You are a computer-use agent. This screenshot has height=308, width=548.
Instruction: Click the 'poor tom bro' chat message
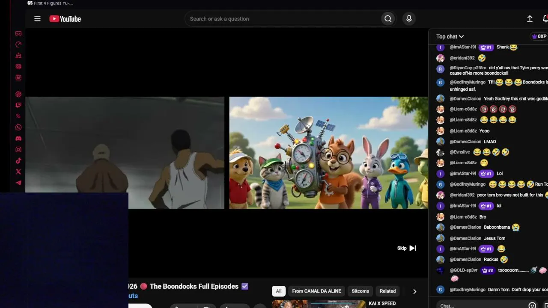(x=510, y=195)
